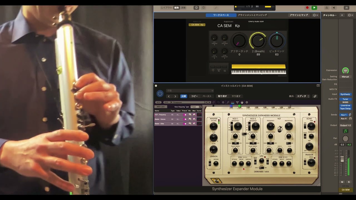Click the Curve thumbnail for VCF - Frequency

199,115
